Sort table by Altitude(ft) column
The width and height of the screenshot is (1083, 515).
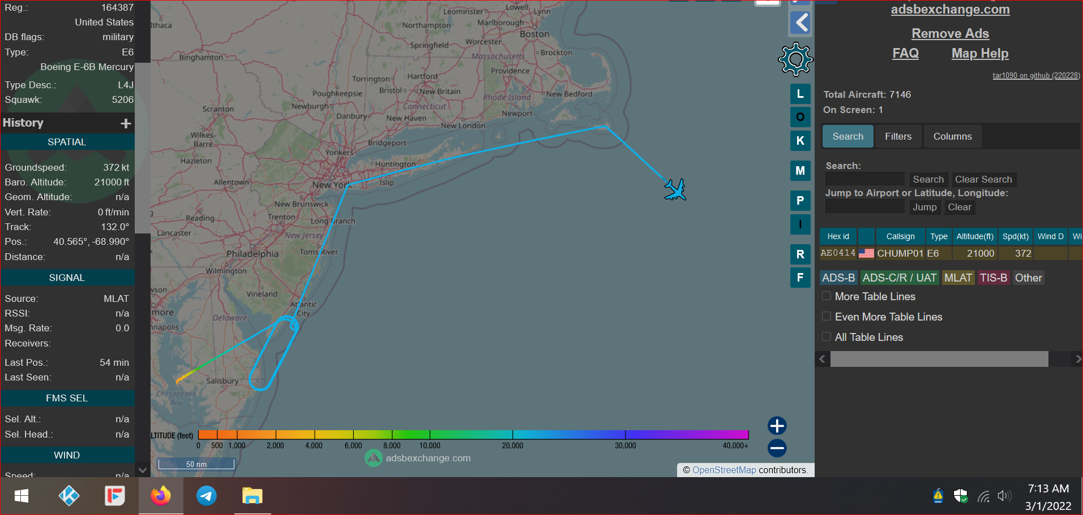[975, 236]
